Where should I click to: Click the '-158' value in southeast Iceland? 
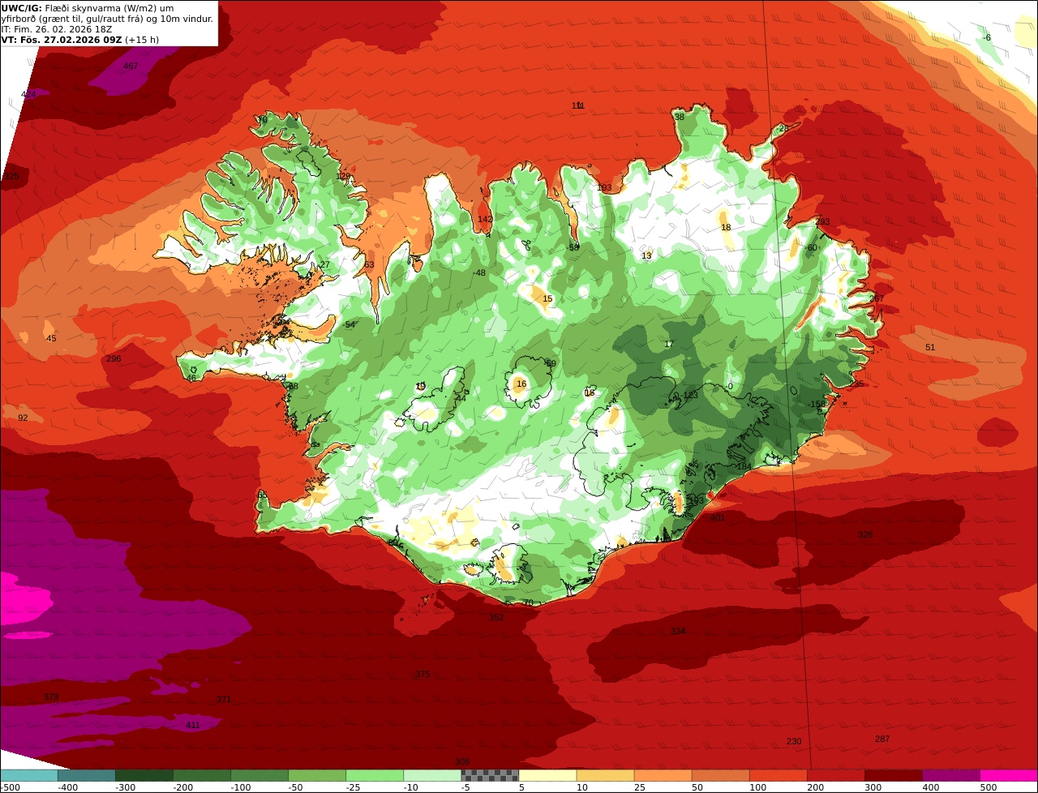[817, 405]
